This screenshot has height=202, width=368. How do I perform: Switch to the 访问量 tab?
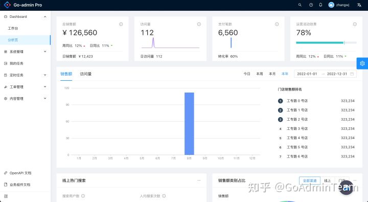coord(86,74)
